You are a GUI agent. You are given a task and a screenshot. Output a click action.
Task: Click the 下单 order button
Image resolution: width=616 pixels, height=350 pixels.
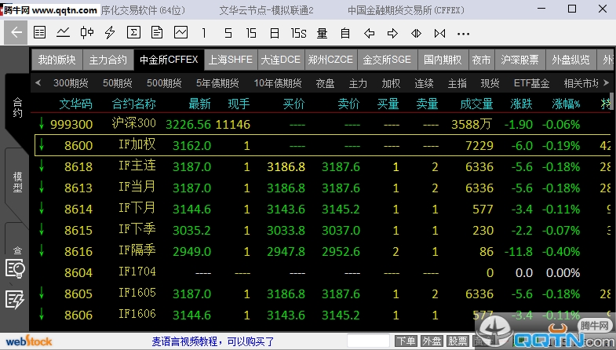coord(406,341)
